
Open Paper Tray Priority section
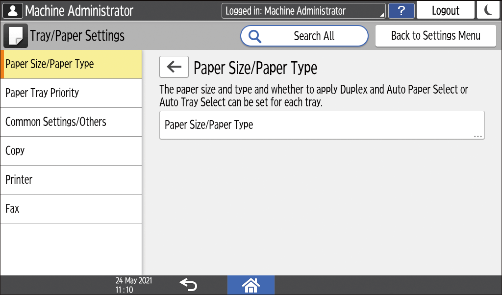[71, 93]
